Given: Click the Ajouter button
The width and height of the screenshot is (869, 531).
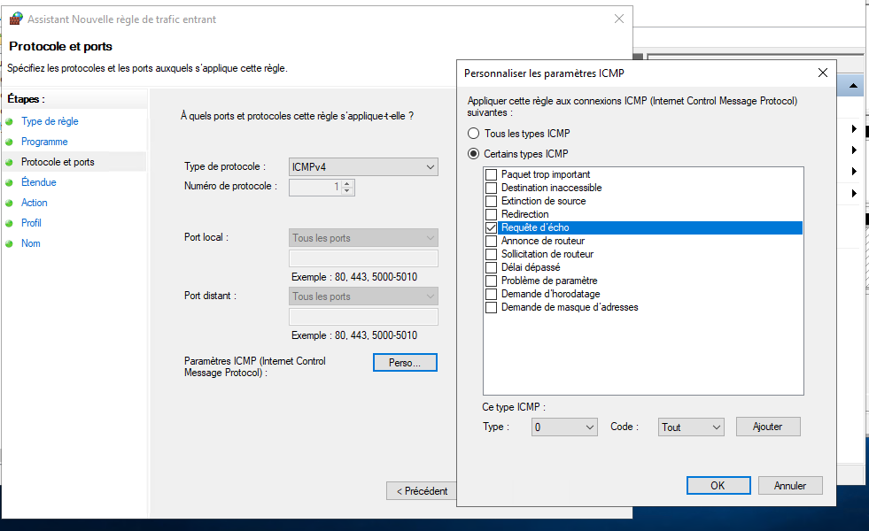Looking at the screenshot, I should (x=768, y=427).
